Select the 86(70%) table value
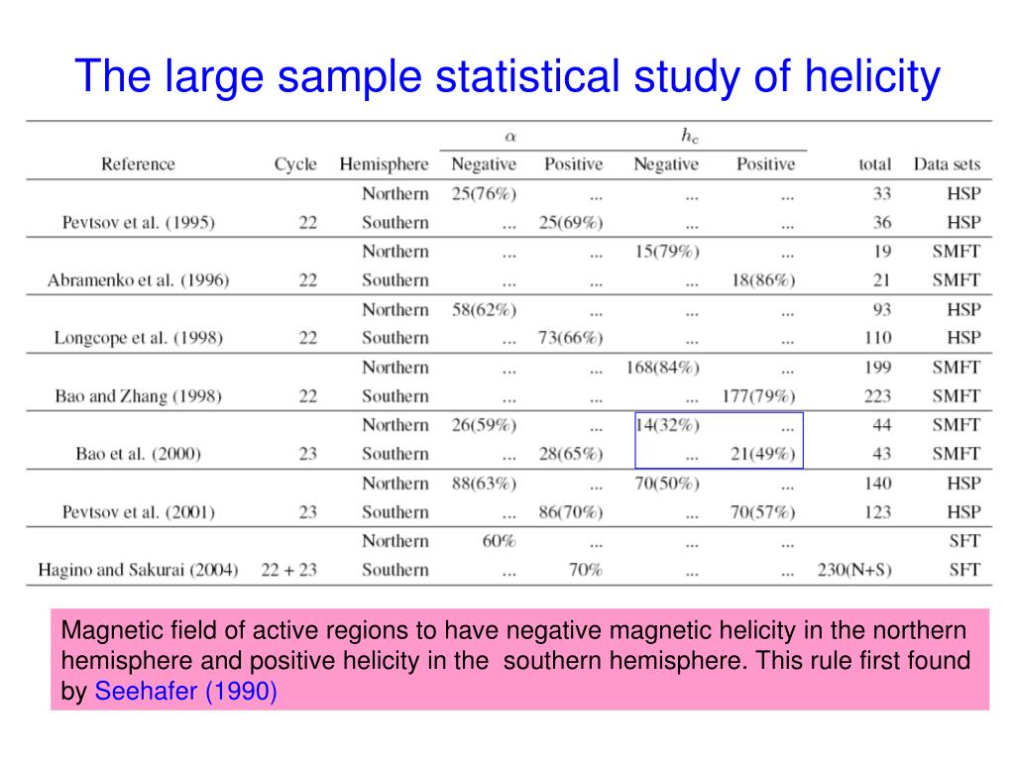Image resolution: width=1015 pixels, height=761 pixels. click(x=571, y=512)
